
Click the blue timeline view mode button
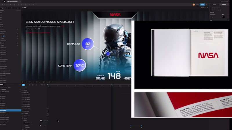pyautogui.click(x=23, y=85)
